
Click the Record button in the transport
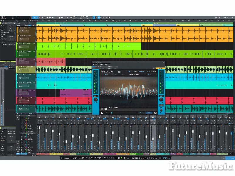124,158
